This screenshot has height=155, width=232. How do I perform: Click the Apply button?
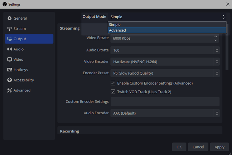click(219, 147)
